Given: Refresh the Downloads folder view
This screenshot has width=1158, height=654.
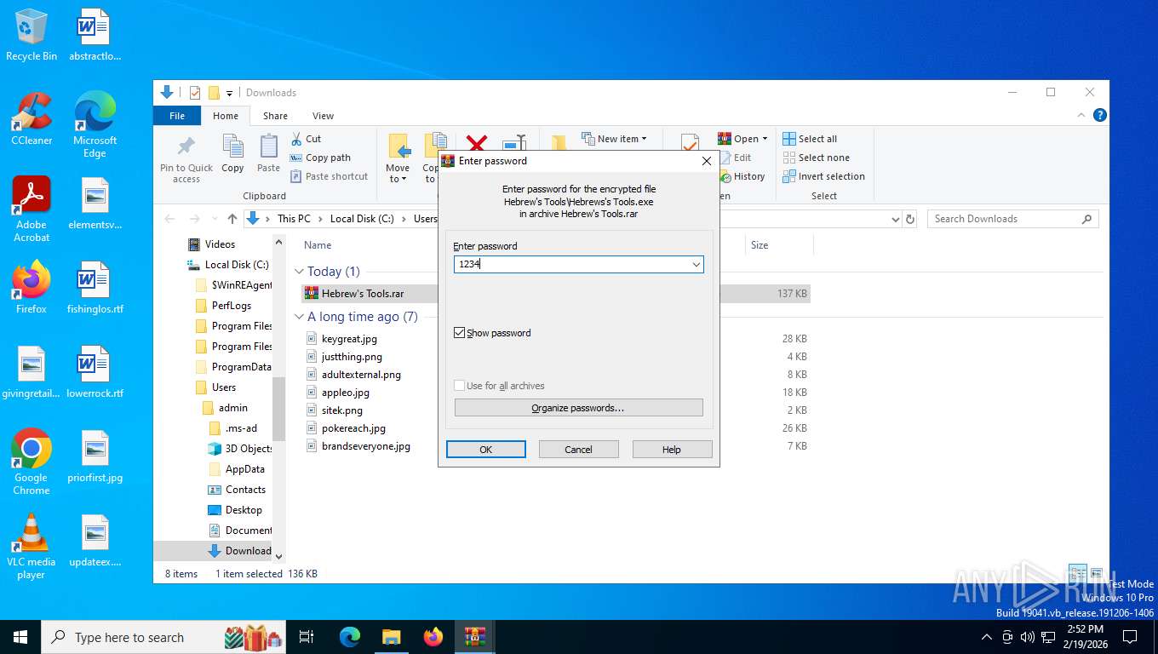Looking at the screenshot, I should click(910, 219).
